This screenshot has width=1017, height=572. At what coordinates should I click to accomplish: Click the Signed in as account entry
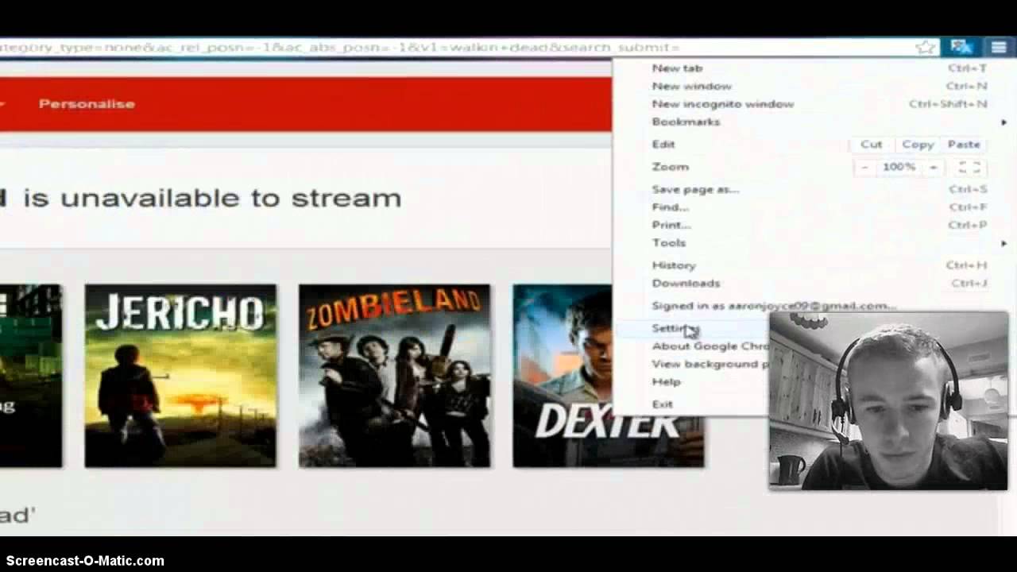pyautogui.click(x=814, y=306)
